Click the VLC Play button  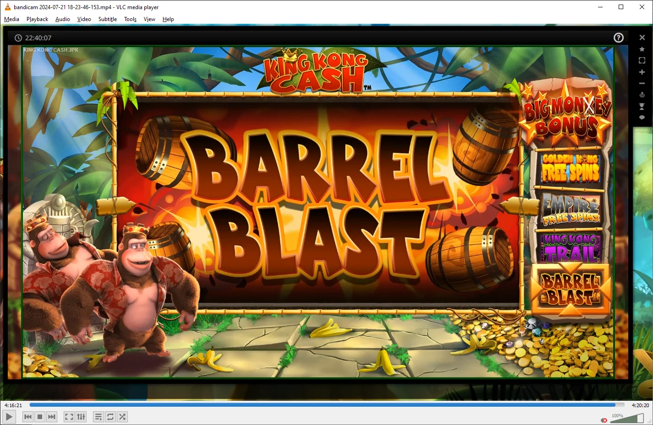click(9, 417)
